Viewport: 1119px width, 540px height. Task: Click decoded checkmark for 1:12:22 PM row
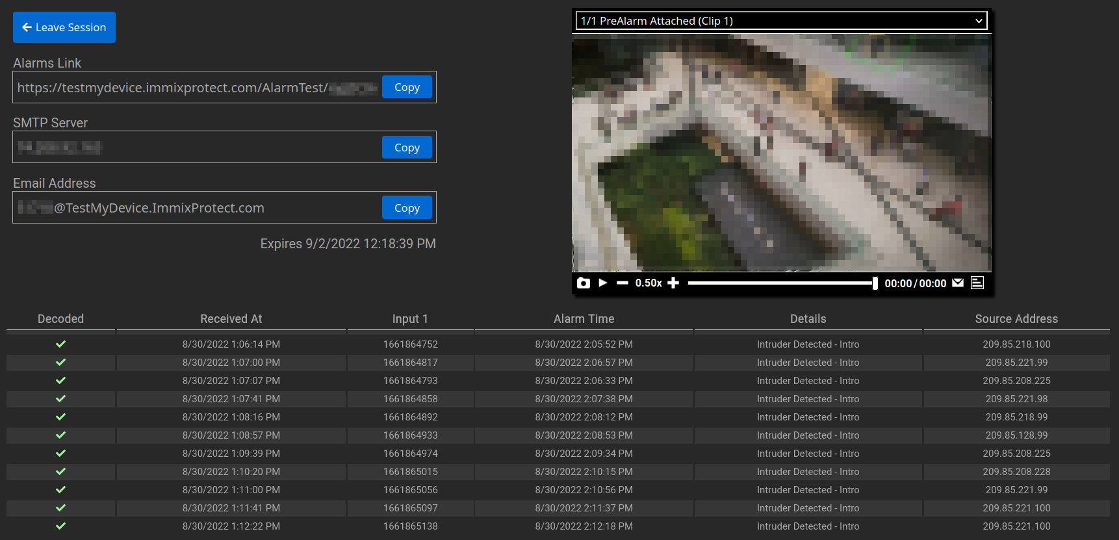coord(60,526)
